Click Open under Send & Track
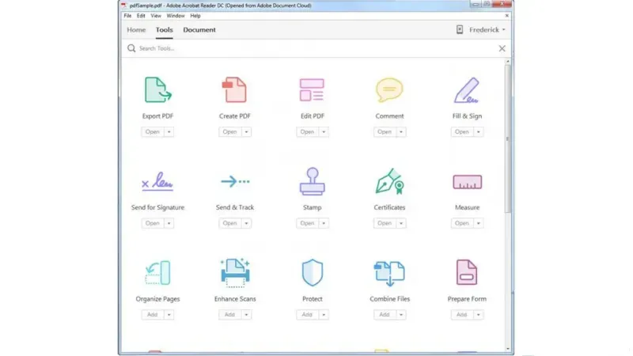The image size is (633, 356). tap(229, 223)
